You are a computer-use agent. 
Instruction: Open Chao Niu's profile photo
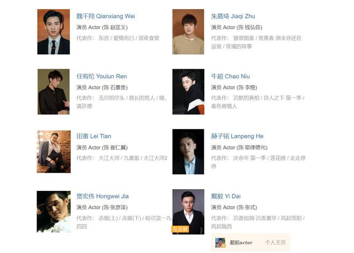188,92
